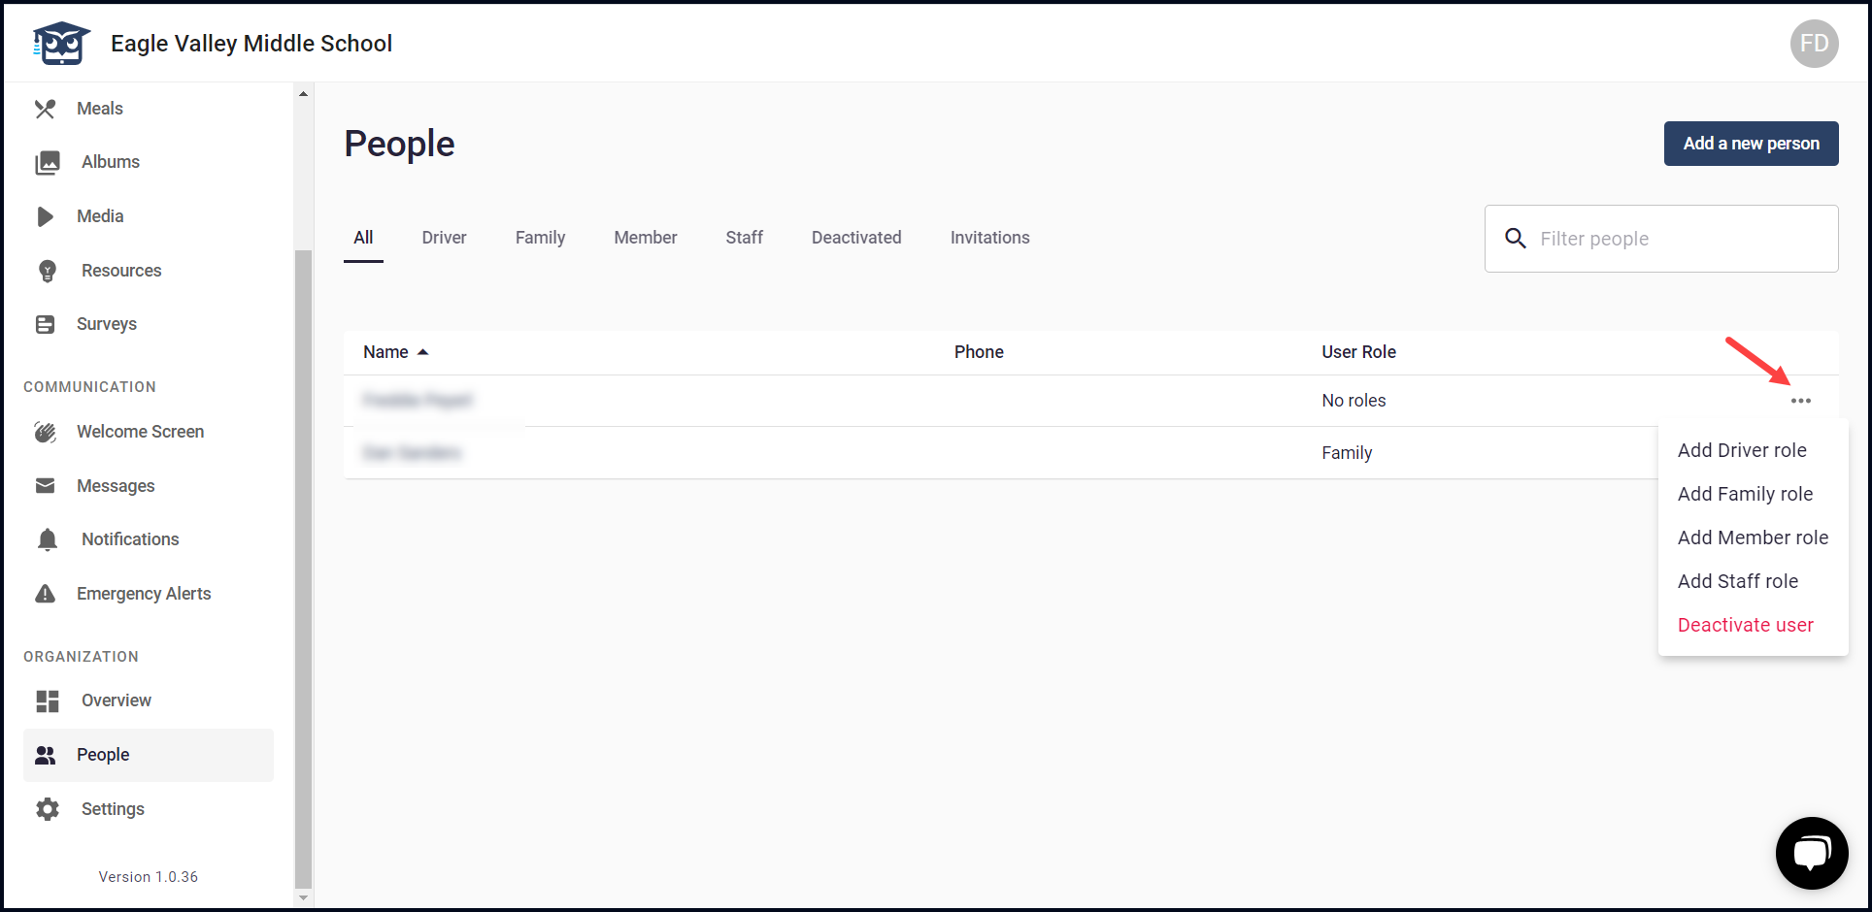Open the FD user avatar menu
1872x912 pixels.
(x=1814, y=44)
